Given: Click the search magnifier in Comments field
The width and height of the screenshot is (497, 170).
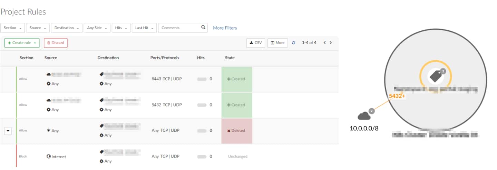Looking at the screenshot, I should (x=203, y=28).
